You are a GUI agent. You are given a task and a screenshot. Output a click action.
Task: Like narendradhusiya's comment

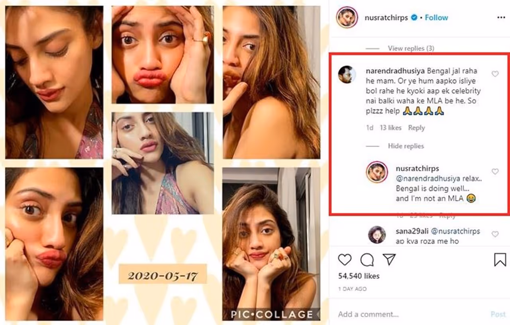495,74
